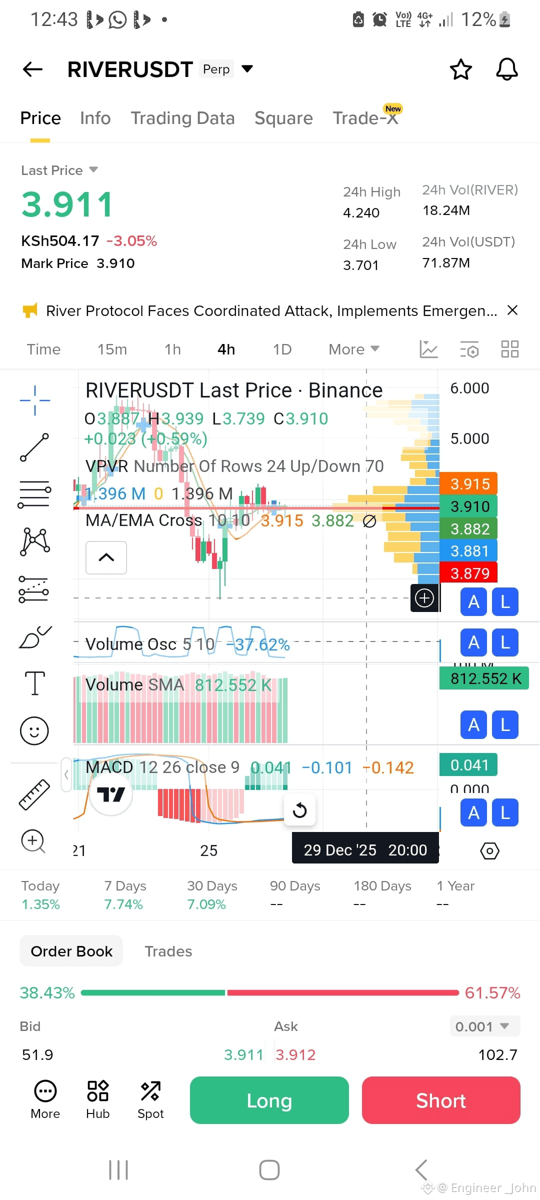Click the TradingView logo
Image resolution: width=540 pixels, height=1200 pixels.
[x=110, y=794]
